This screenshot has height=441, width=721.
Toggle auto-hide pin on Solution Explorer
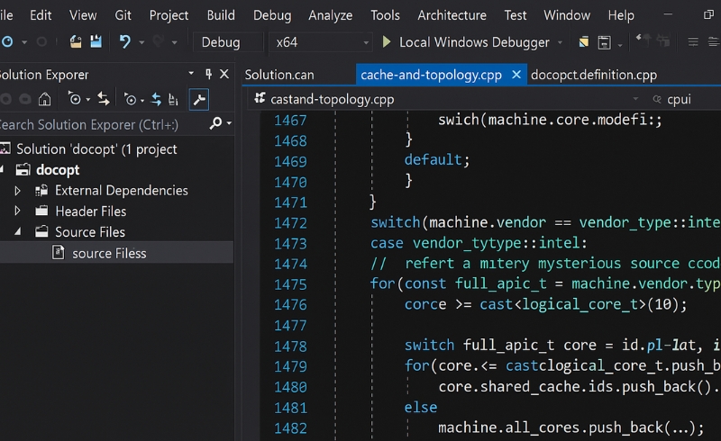click(208, 74)
